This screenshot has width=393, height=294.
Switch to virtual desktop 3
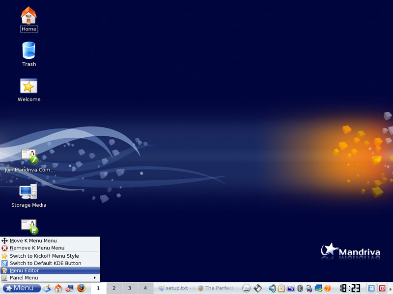130,288
